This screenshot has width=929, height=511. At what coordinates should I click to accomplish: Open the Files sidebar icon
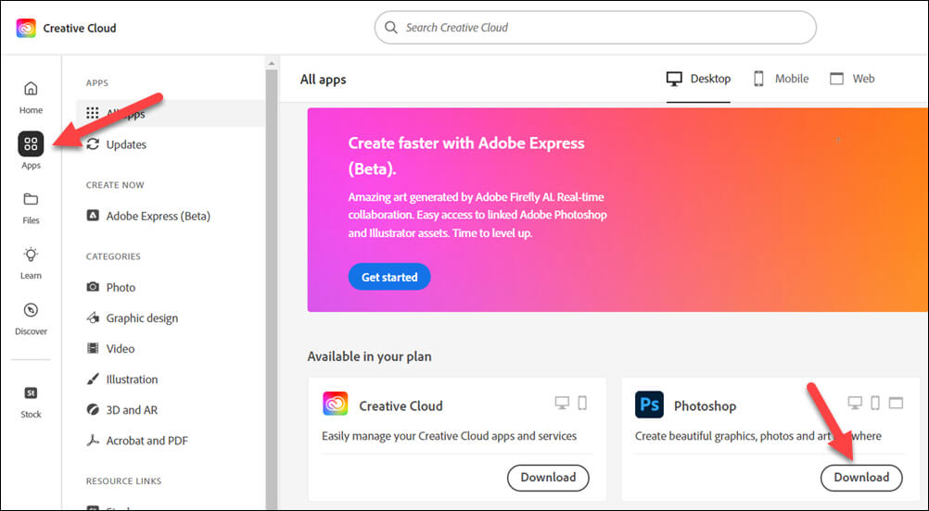coord(31,206)
